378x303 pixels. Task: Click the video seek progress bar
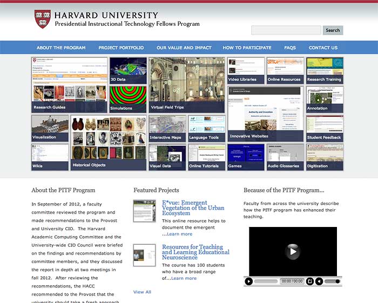pyautogui.click(x=266, y=281)
